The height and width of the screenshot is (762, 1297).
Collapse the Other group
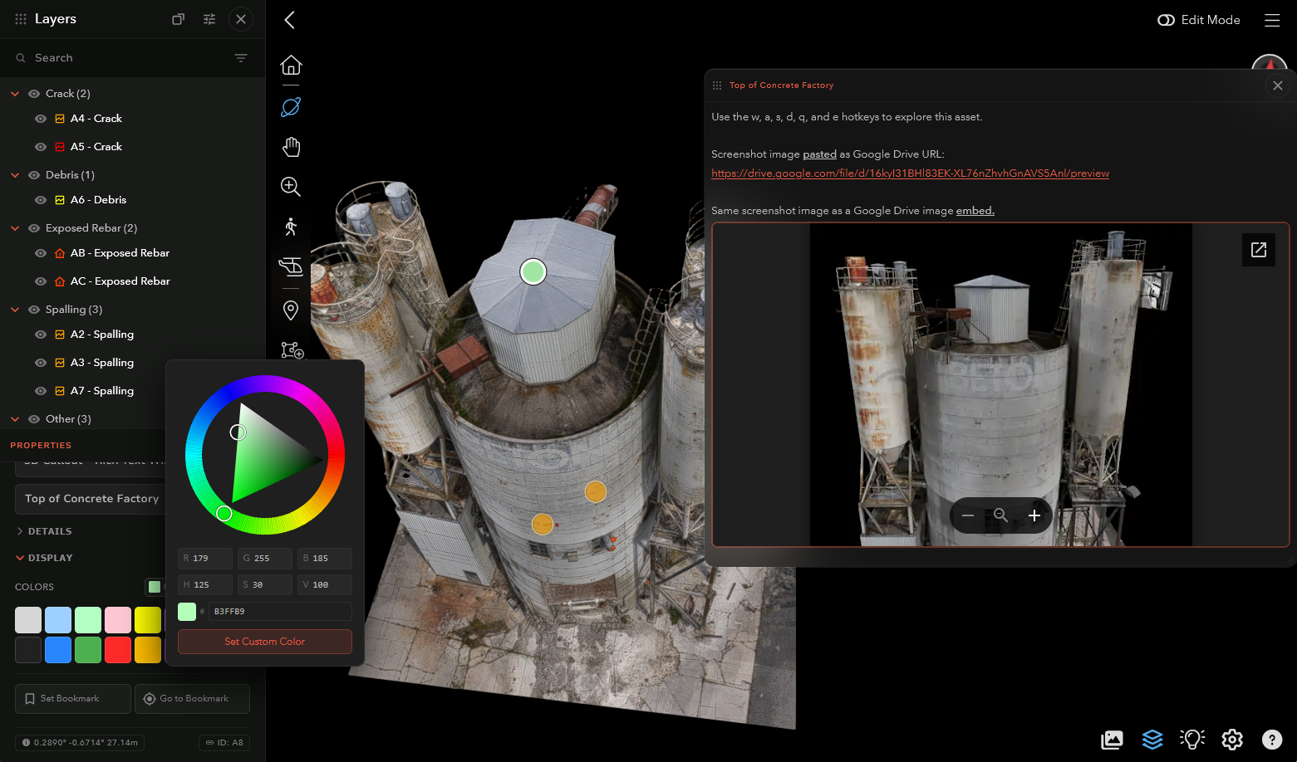pyautogui.click(x=15, y=419)
